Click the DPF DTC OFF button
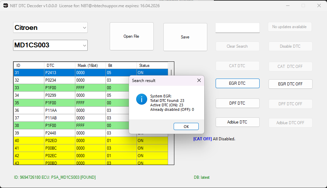 [290, 104]
